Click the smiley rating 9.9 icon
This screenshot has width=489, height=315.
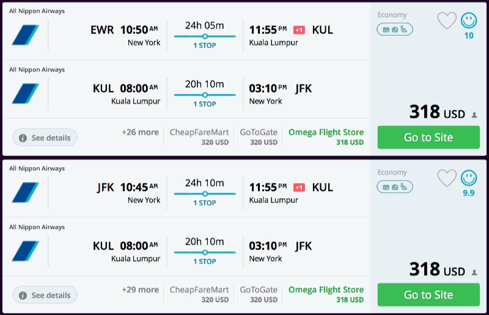469,178
